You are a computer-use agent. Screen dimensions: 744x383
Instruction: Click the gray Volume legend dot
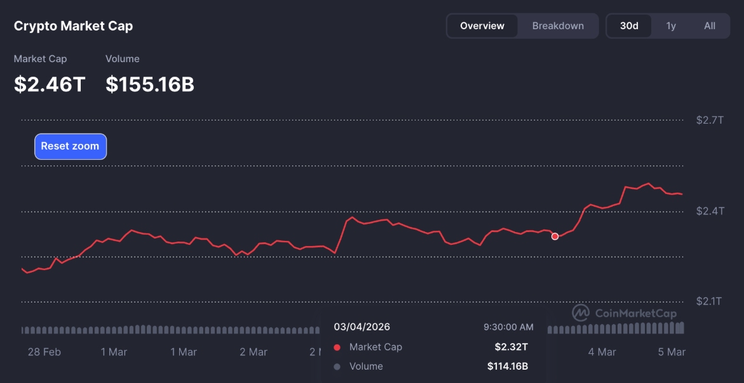click(337, 367)
